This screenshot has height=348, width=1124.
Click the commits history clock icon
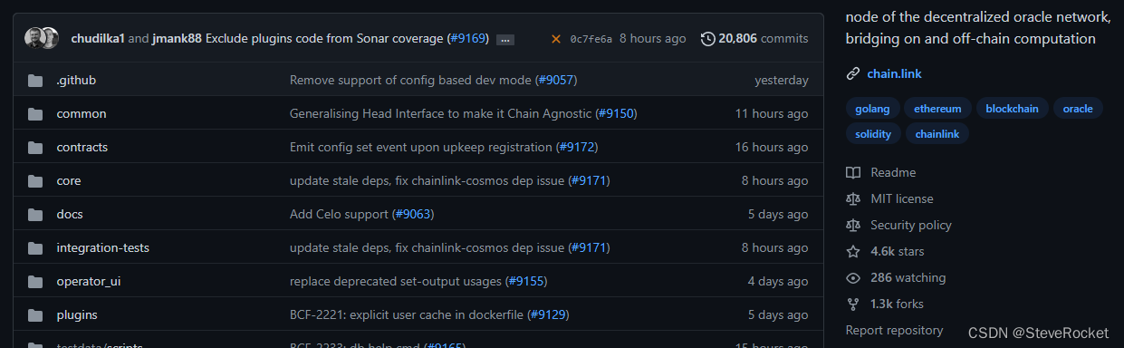pos(707,39)
